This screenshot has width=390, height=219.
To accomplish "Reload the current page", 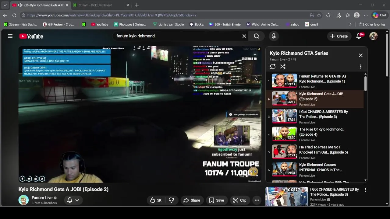I will [14, 15].
